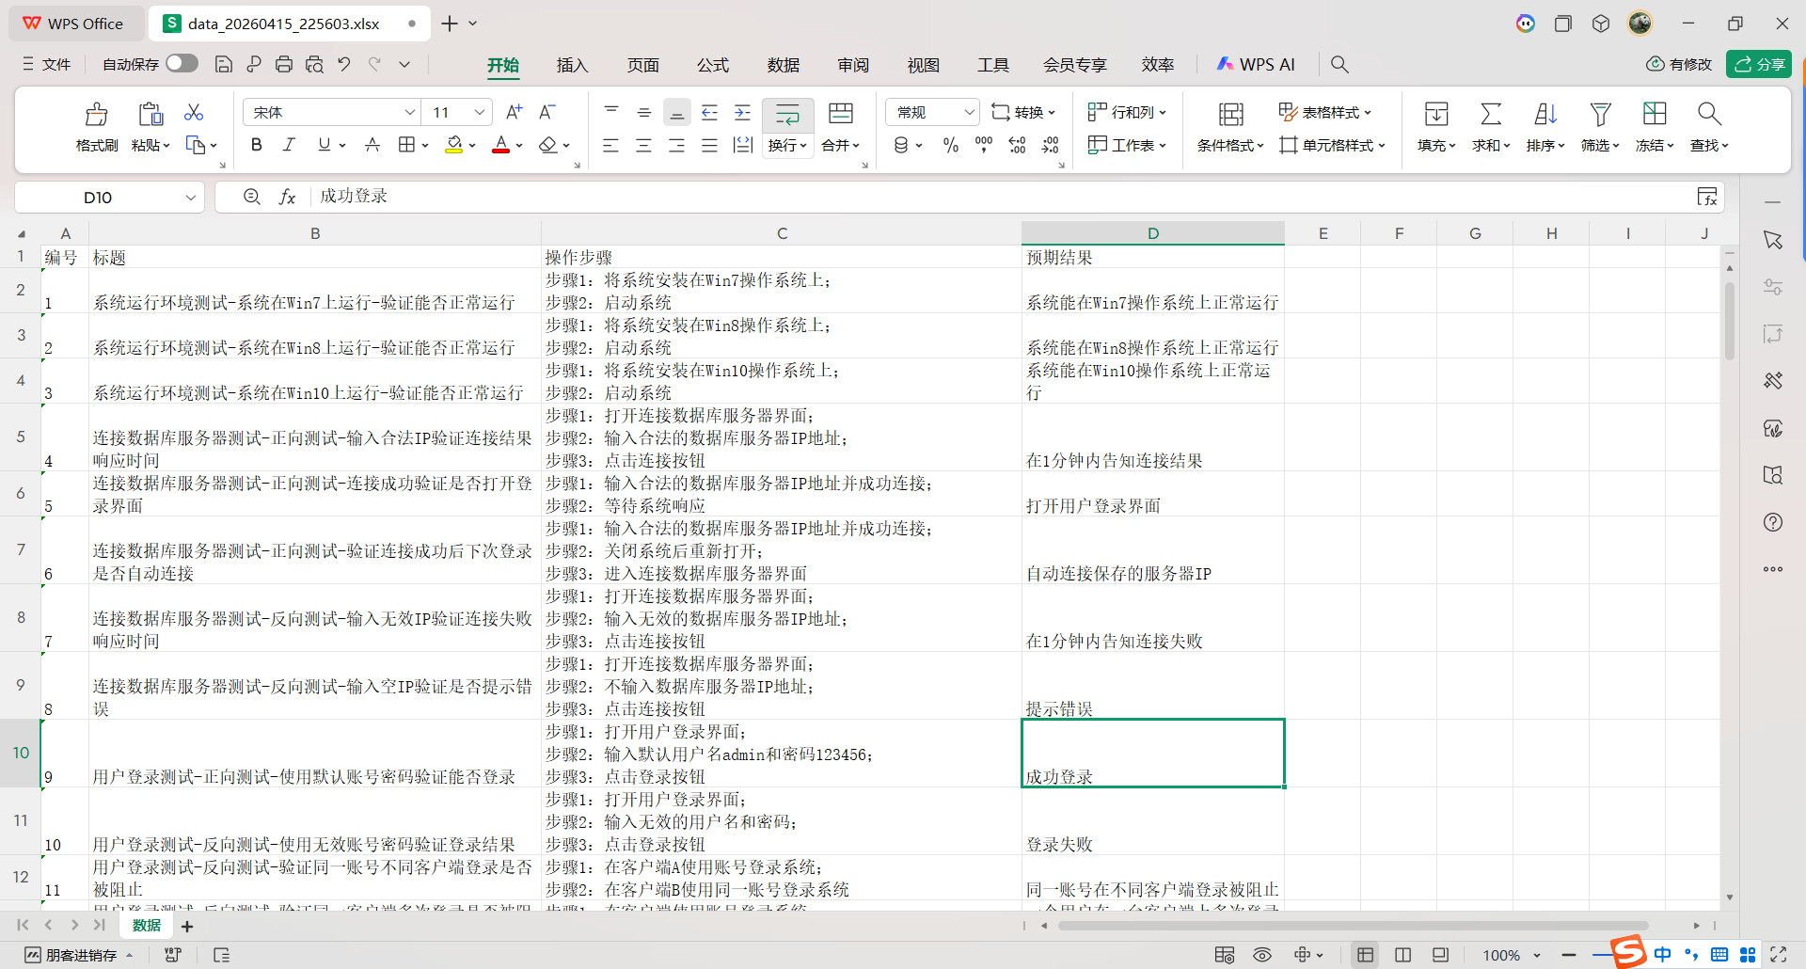Click the Freeze panes (冻结) icon
This screenshot has width=1806, height=969.
pyautogui.click(x=1654, y=115)
